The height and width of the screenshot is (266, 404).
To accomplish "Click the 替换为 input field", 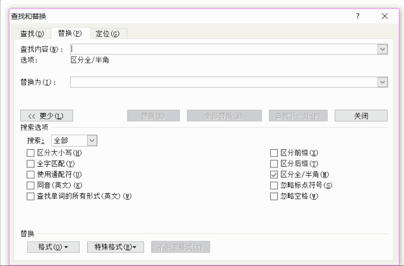I will coord(224,82).
